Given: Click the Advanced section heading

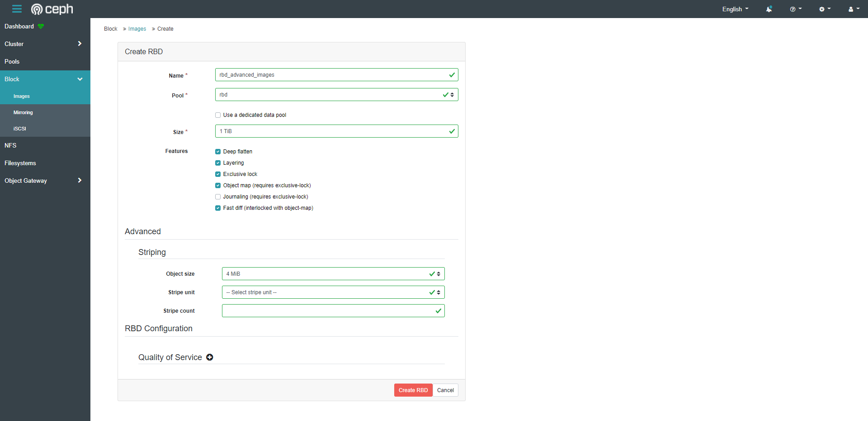Looking at the screenshot, I should coord(143,231).
